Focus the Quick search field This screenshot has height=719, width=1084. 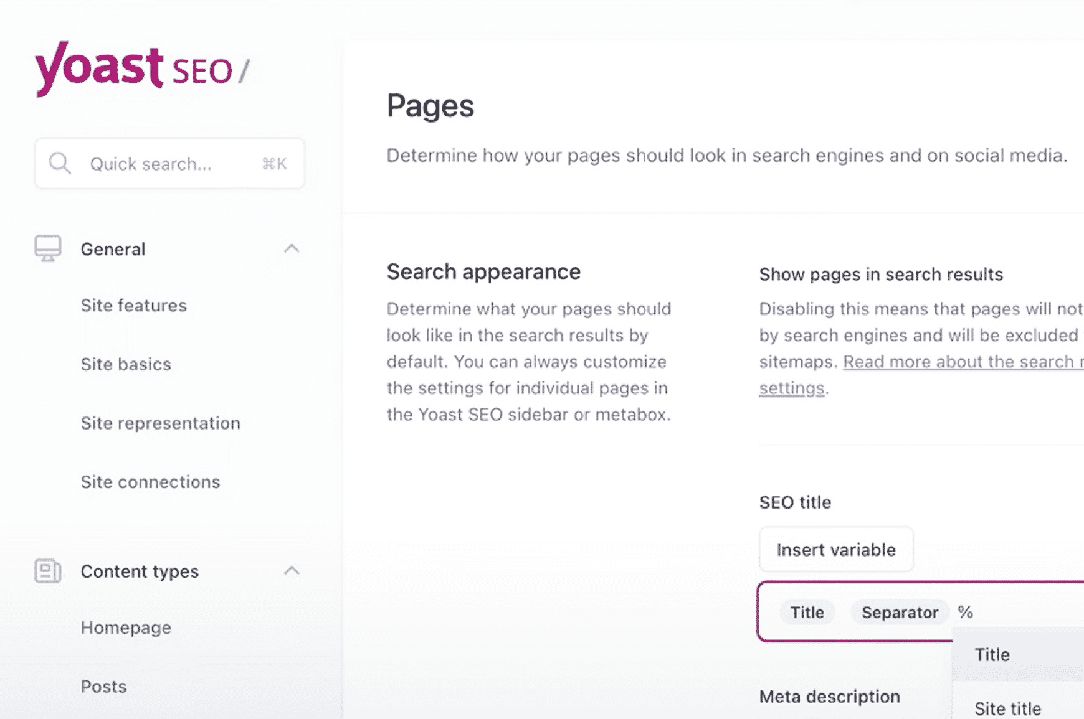click(168, 164)
